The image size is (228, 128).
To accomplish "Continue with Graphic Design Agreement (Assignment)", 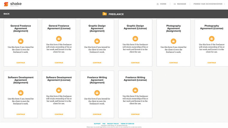I will 97,63.
